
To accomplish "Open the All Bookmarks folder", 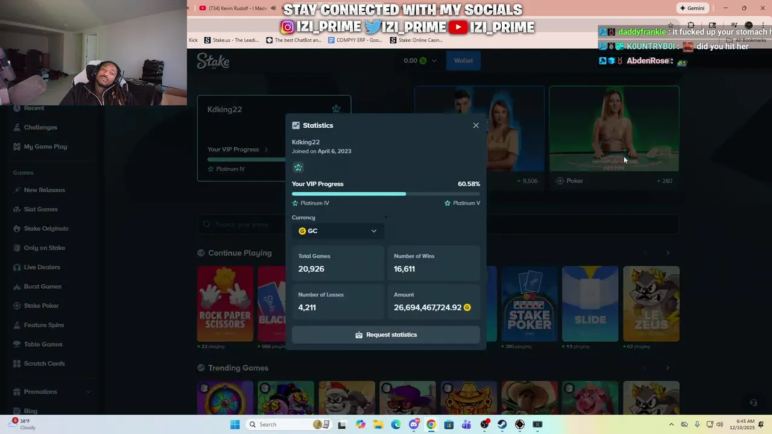I will click(x=746, y=40).
